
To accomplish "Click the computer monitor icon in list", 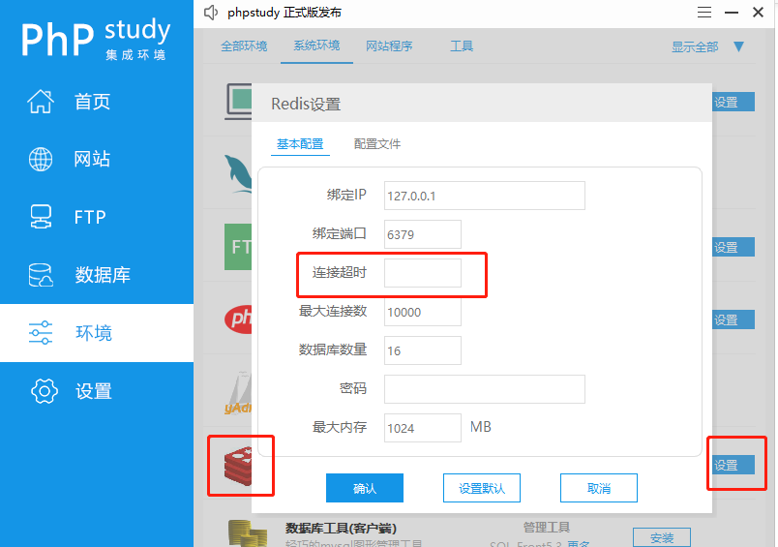I will pyautogui.click(x=239, y=102).
